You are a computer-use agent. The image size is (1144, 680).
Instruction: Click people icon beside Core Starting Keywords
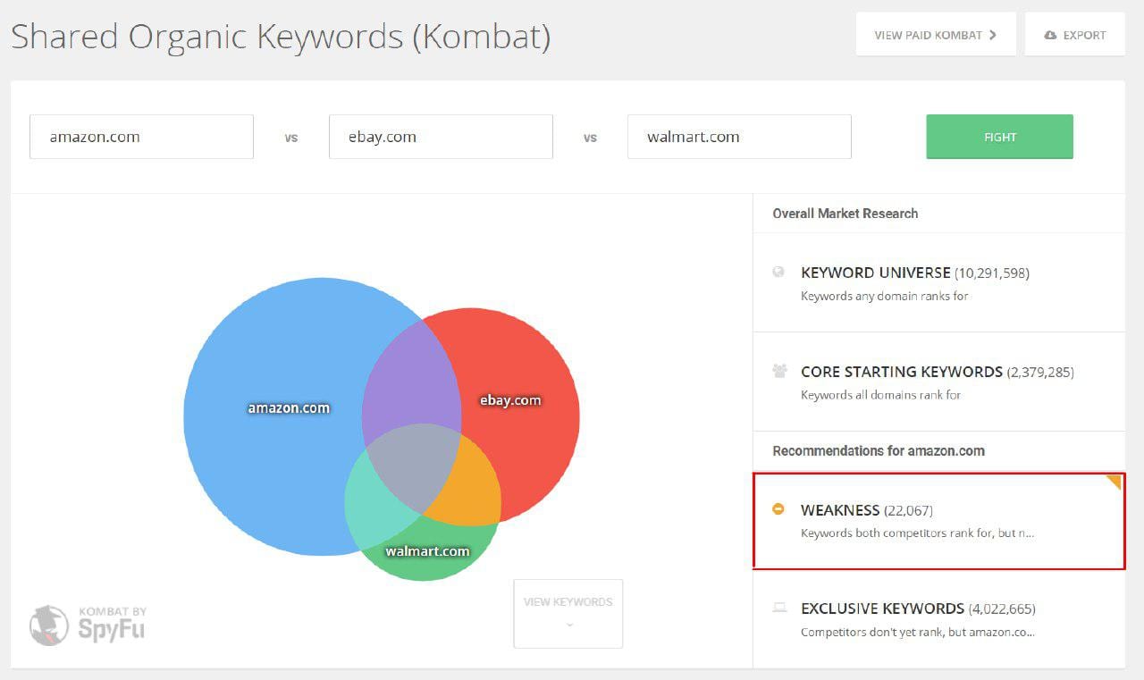tap(779, 370)
